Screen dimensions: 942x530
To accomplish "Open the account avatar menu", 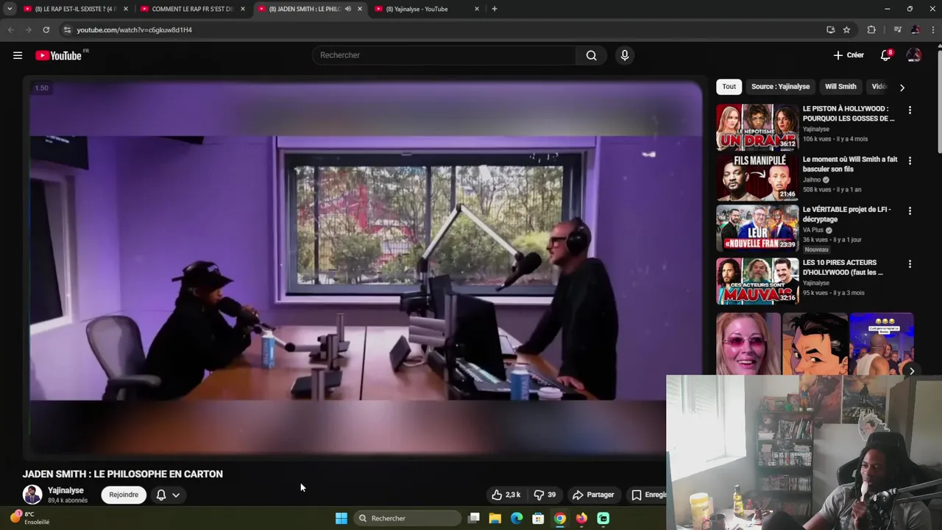I will coord(914,55).
